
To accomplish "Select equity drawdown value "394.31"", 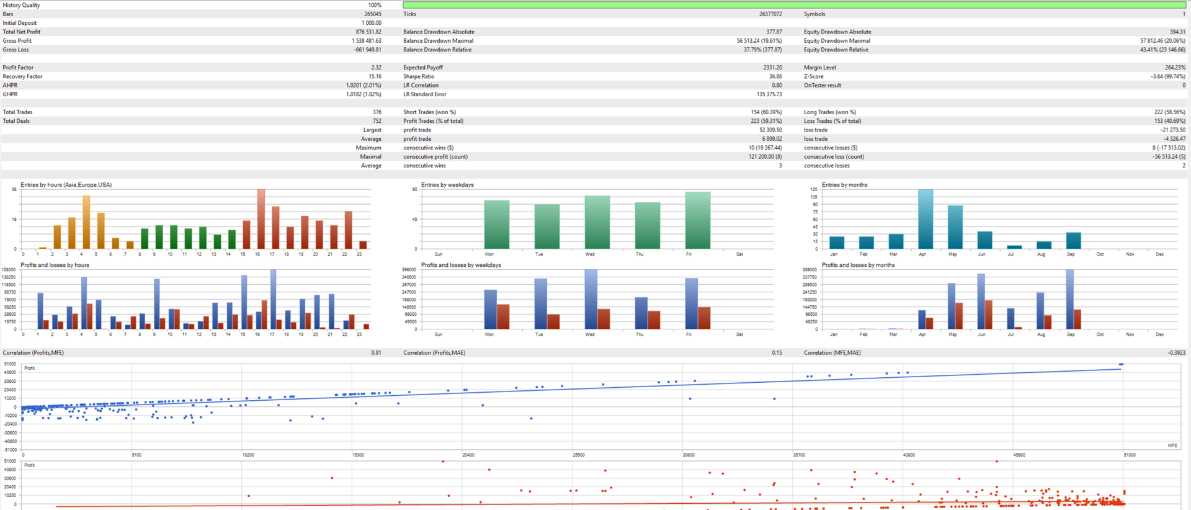I will pos(1177,32).
